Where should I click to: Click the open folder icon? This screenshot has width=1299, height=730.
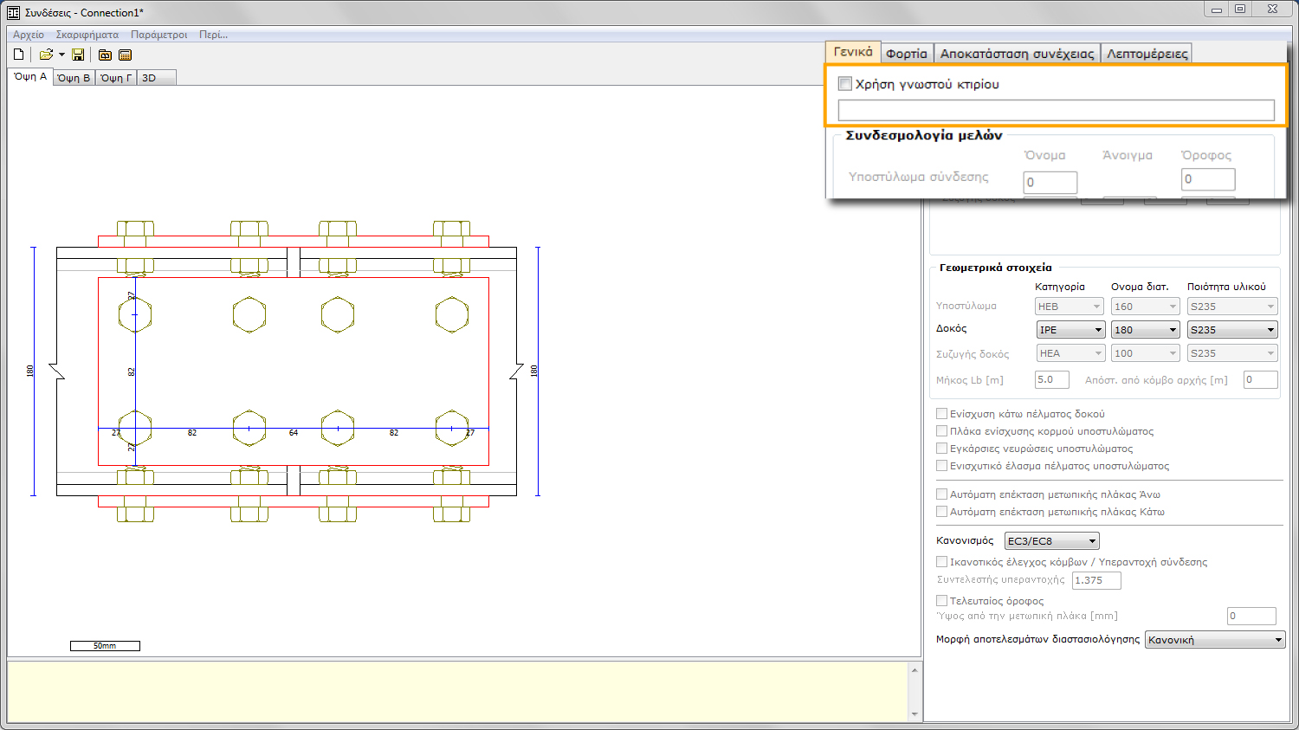[45, 55]
